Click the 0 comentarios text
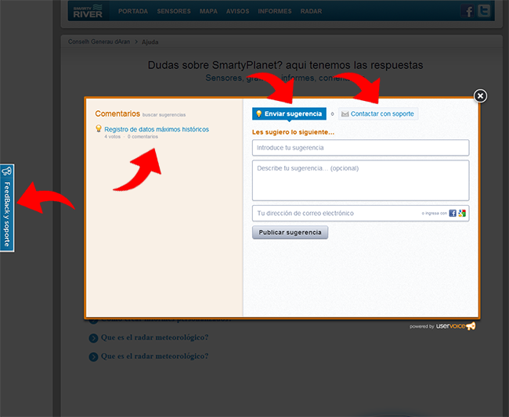Viewport: 509px width, 417px height. [143, 136]
